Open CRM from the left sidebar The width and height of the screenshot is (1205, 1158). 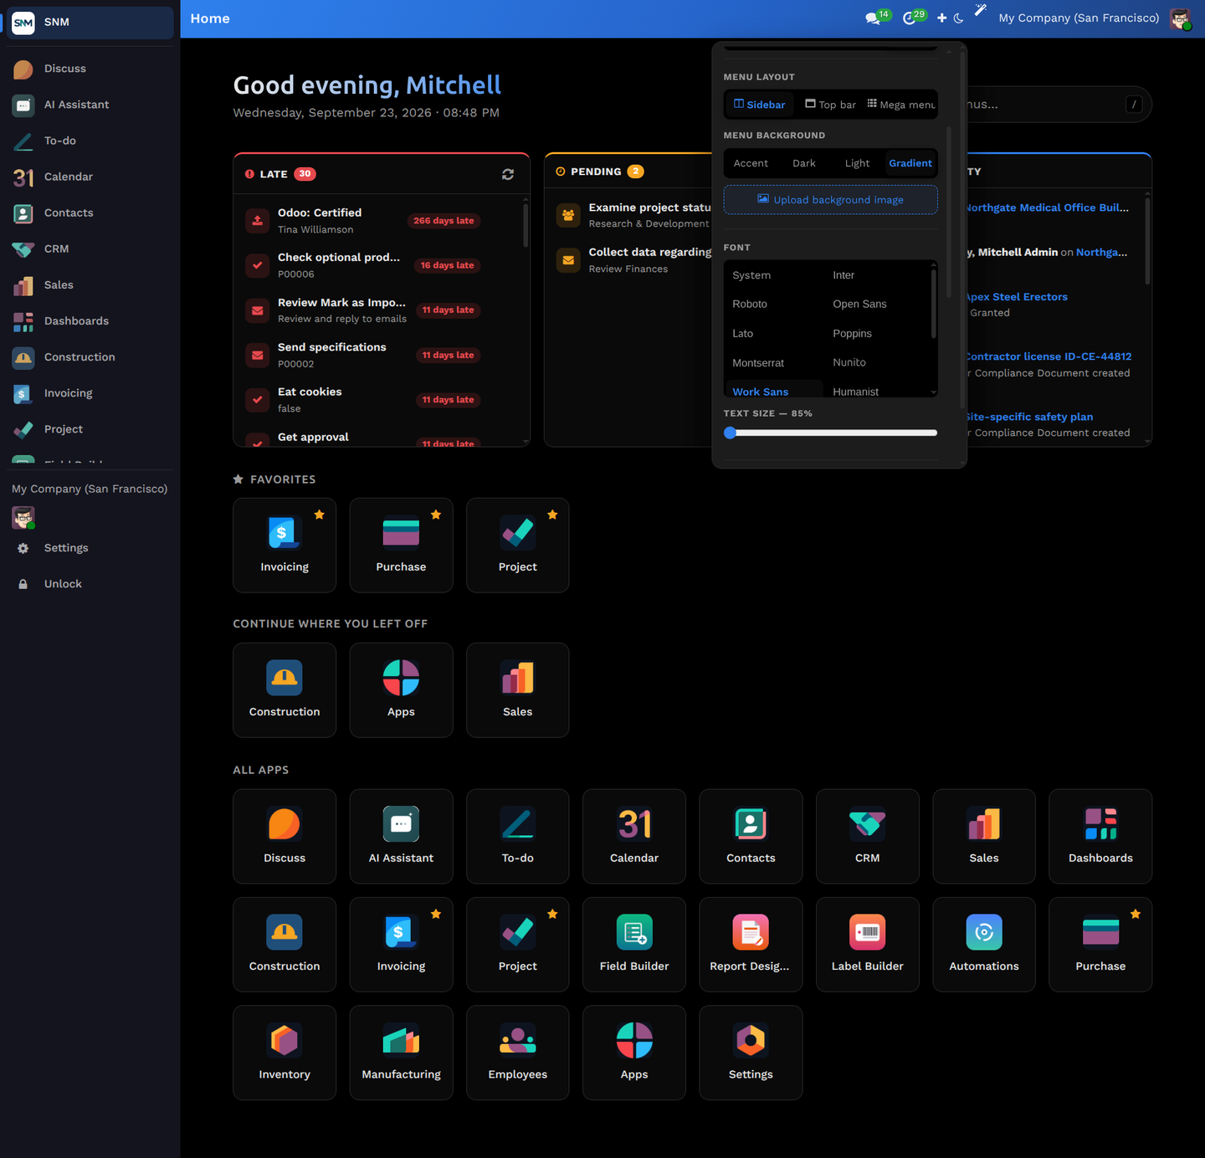90,249
